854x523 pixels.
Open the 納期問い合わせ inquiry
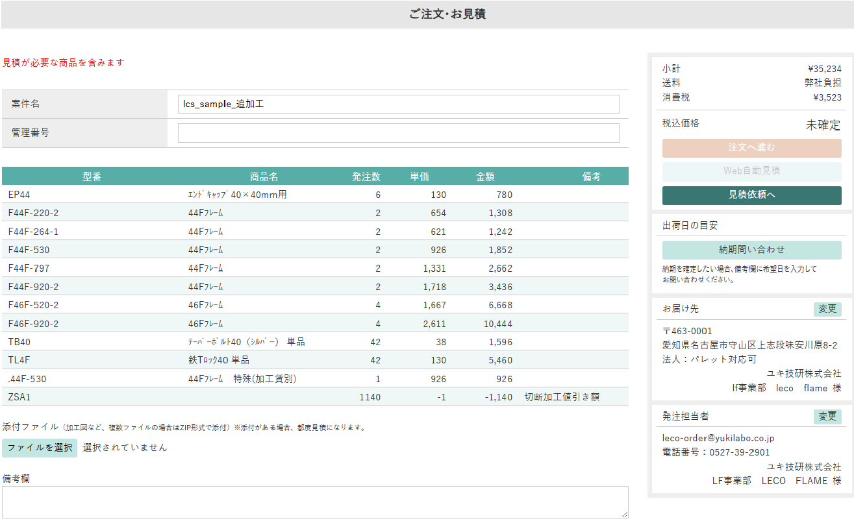(x=751, y=250)
